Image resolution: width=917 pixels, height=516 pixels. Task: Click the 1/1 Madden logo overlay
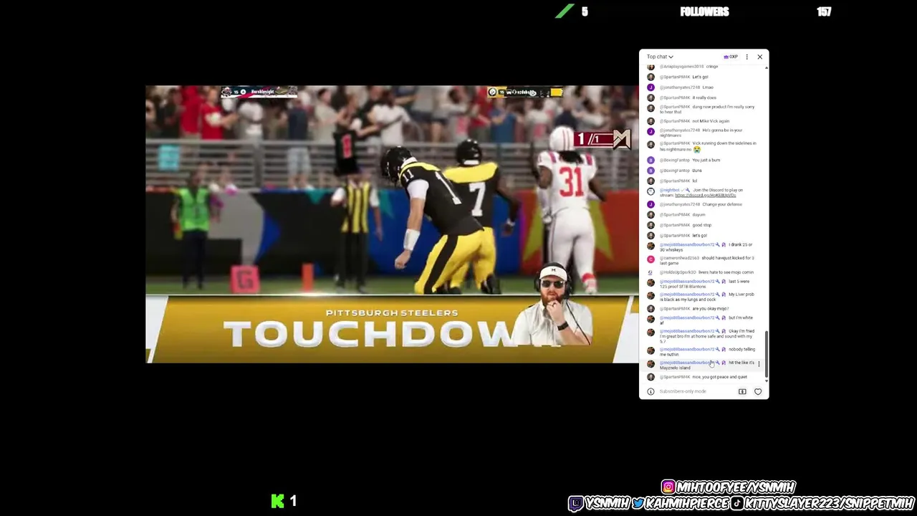602,138
